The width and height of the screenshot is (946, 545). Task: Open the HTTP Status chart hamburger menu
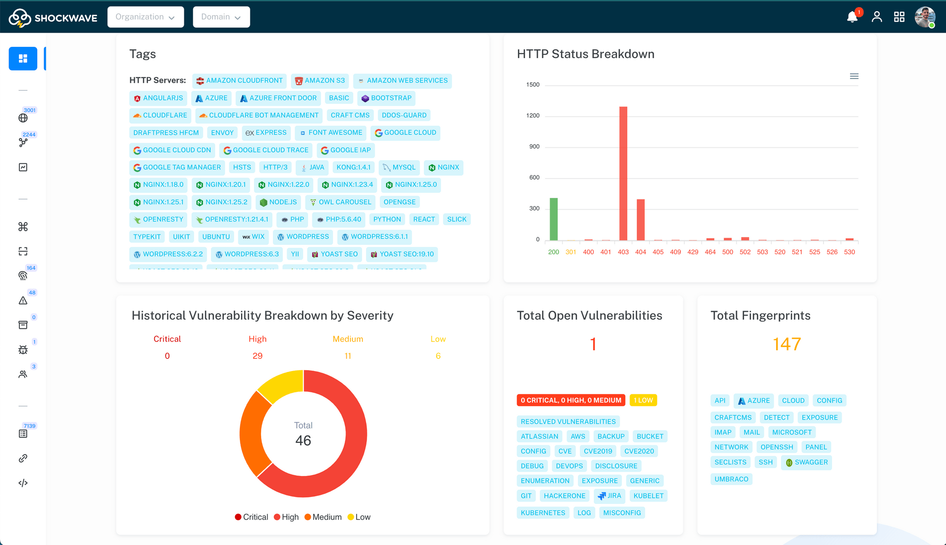[854, 76]
